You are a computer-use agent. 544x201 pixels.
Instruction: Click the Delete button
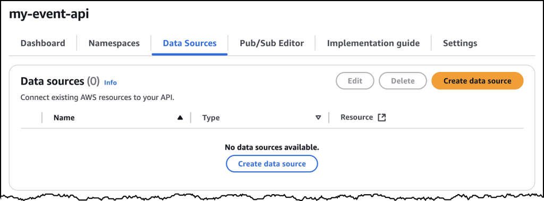[x=403, y=81]
